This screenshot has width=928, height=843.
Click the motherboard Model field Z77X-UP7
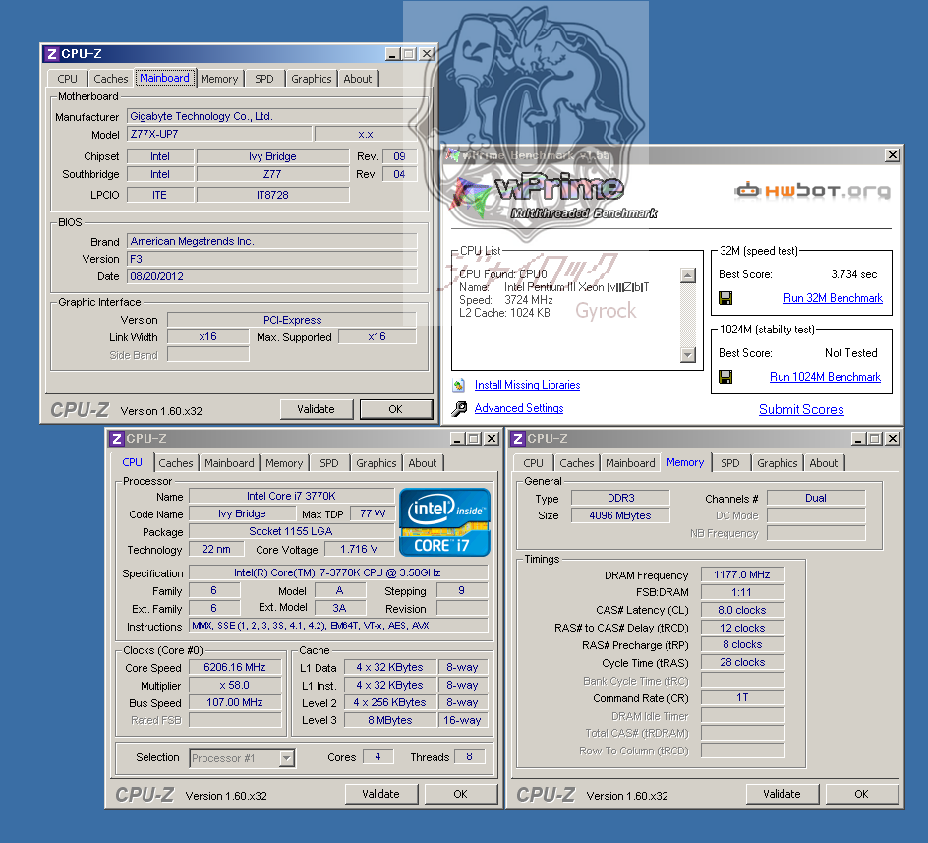219,134
